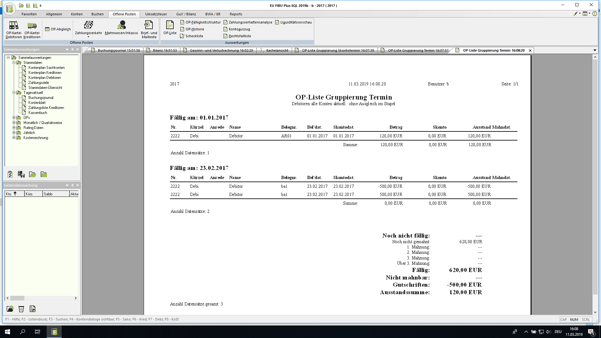Open the Scheckliste
Image resolution: width=601 pixels, height=338 pixels.
pos(192,36)
